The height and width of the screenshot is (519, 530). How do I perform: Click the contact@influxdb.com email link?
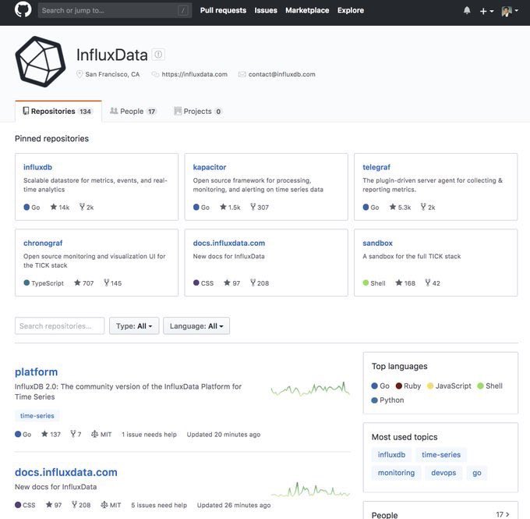281,74
